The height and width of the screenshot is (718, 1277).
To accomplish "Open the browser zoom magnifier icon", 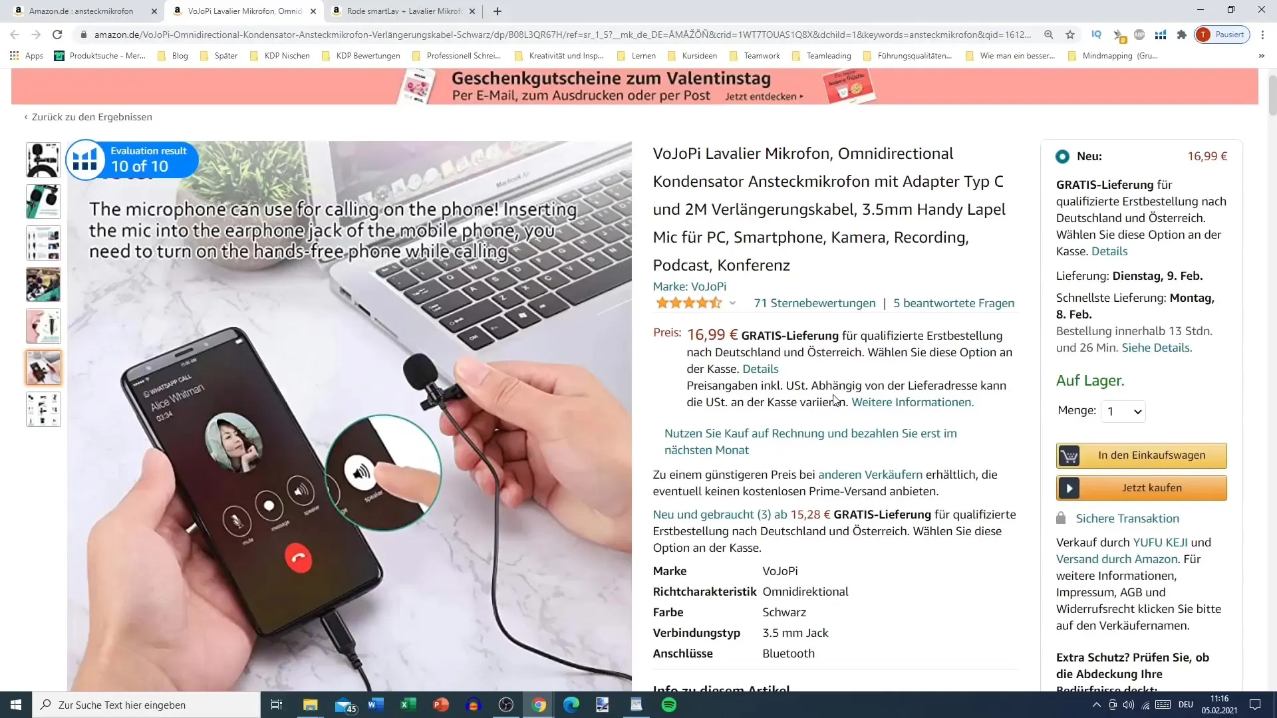I will coord(1049,35).
